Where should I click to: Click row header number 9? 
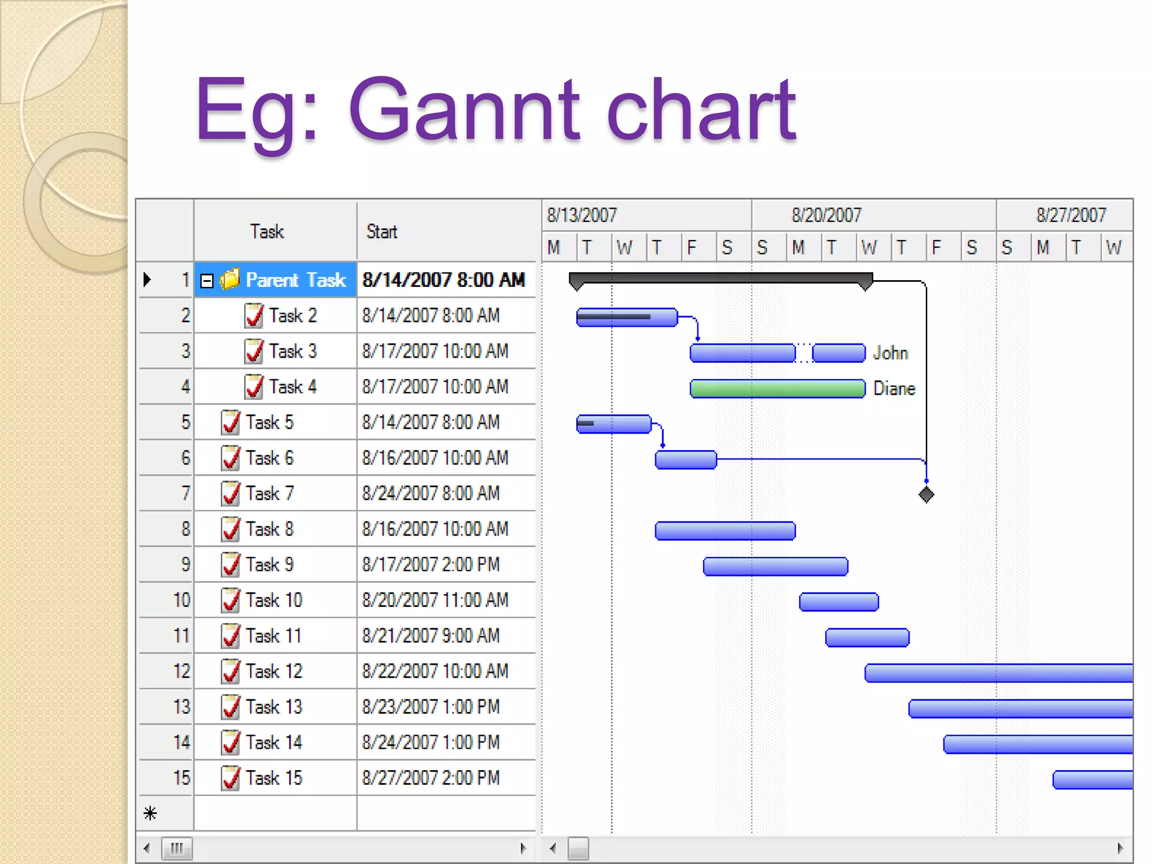click(x=185, y=564)
